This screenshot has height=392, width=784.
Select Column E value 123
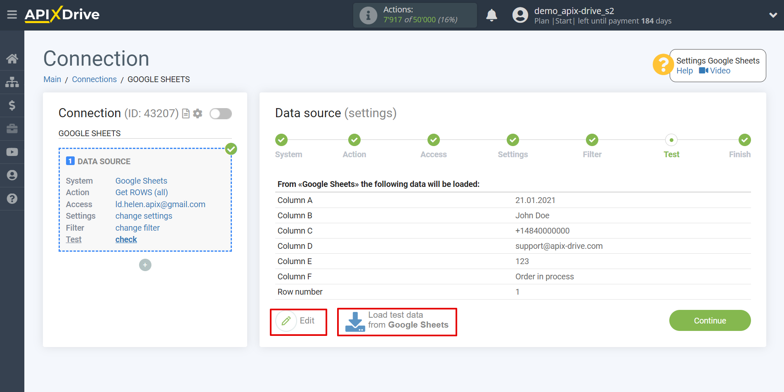522,261
